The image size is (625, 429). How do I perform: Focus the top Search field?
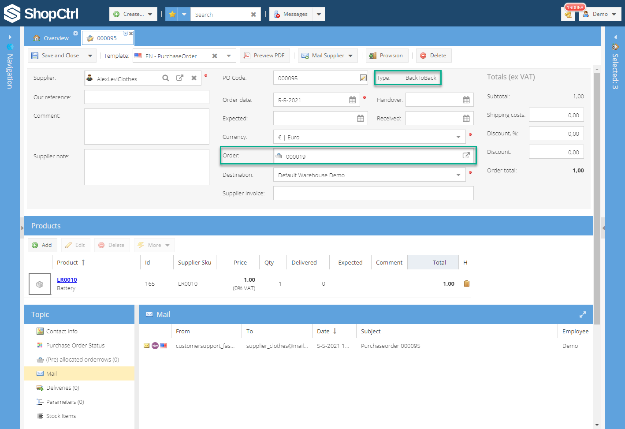coord(219,15)
